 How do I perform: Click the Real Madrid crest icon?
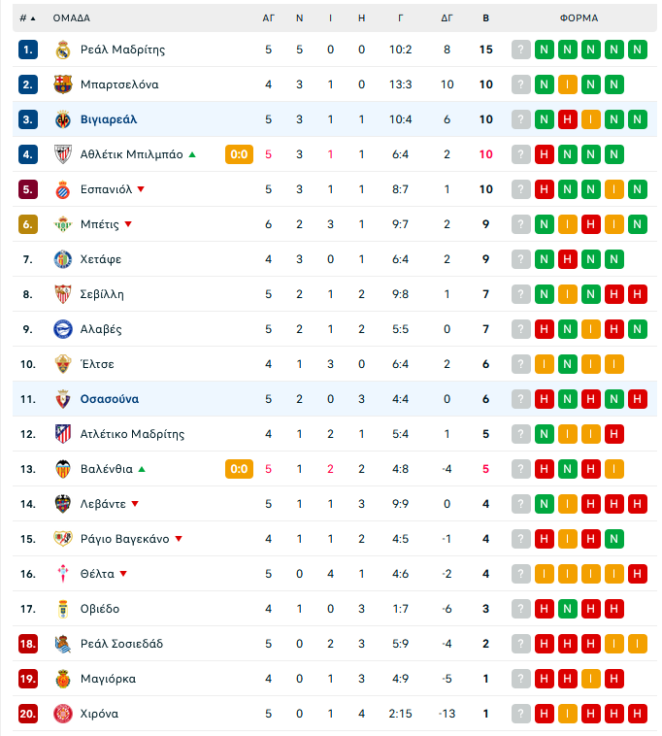click(x=63, y=50)
